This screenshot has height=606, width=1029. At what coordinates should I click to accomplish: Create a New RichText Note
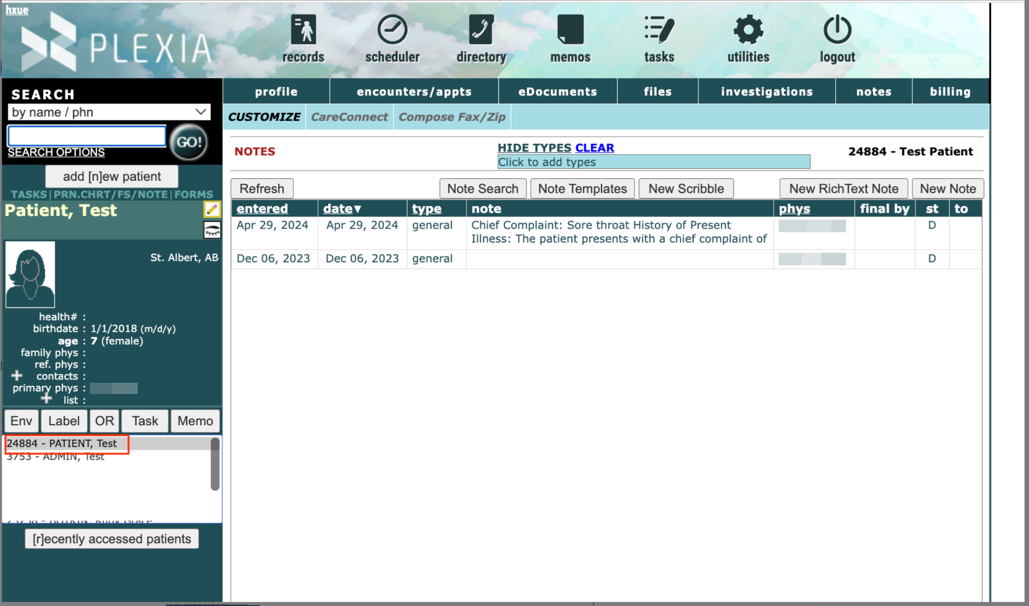click(844, 189)
